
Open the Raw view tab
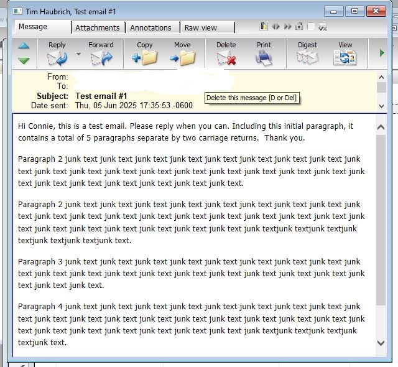(201, 27)
